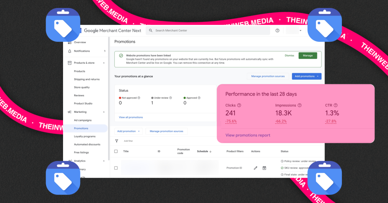
Task: Open the Add promotions dropdown
Action: [306, 76]
